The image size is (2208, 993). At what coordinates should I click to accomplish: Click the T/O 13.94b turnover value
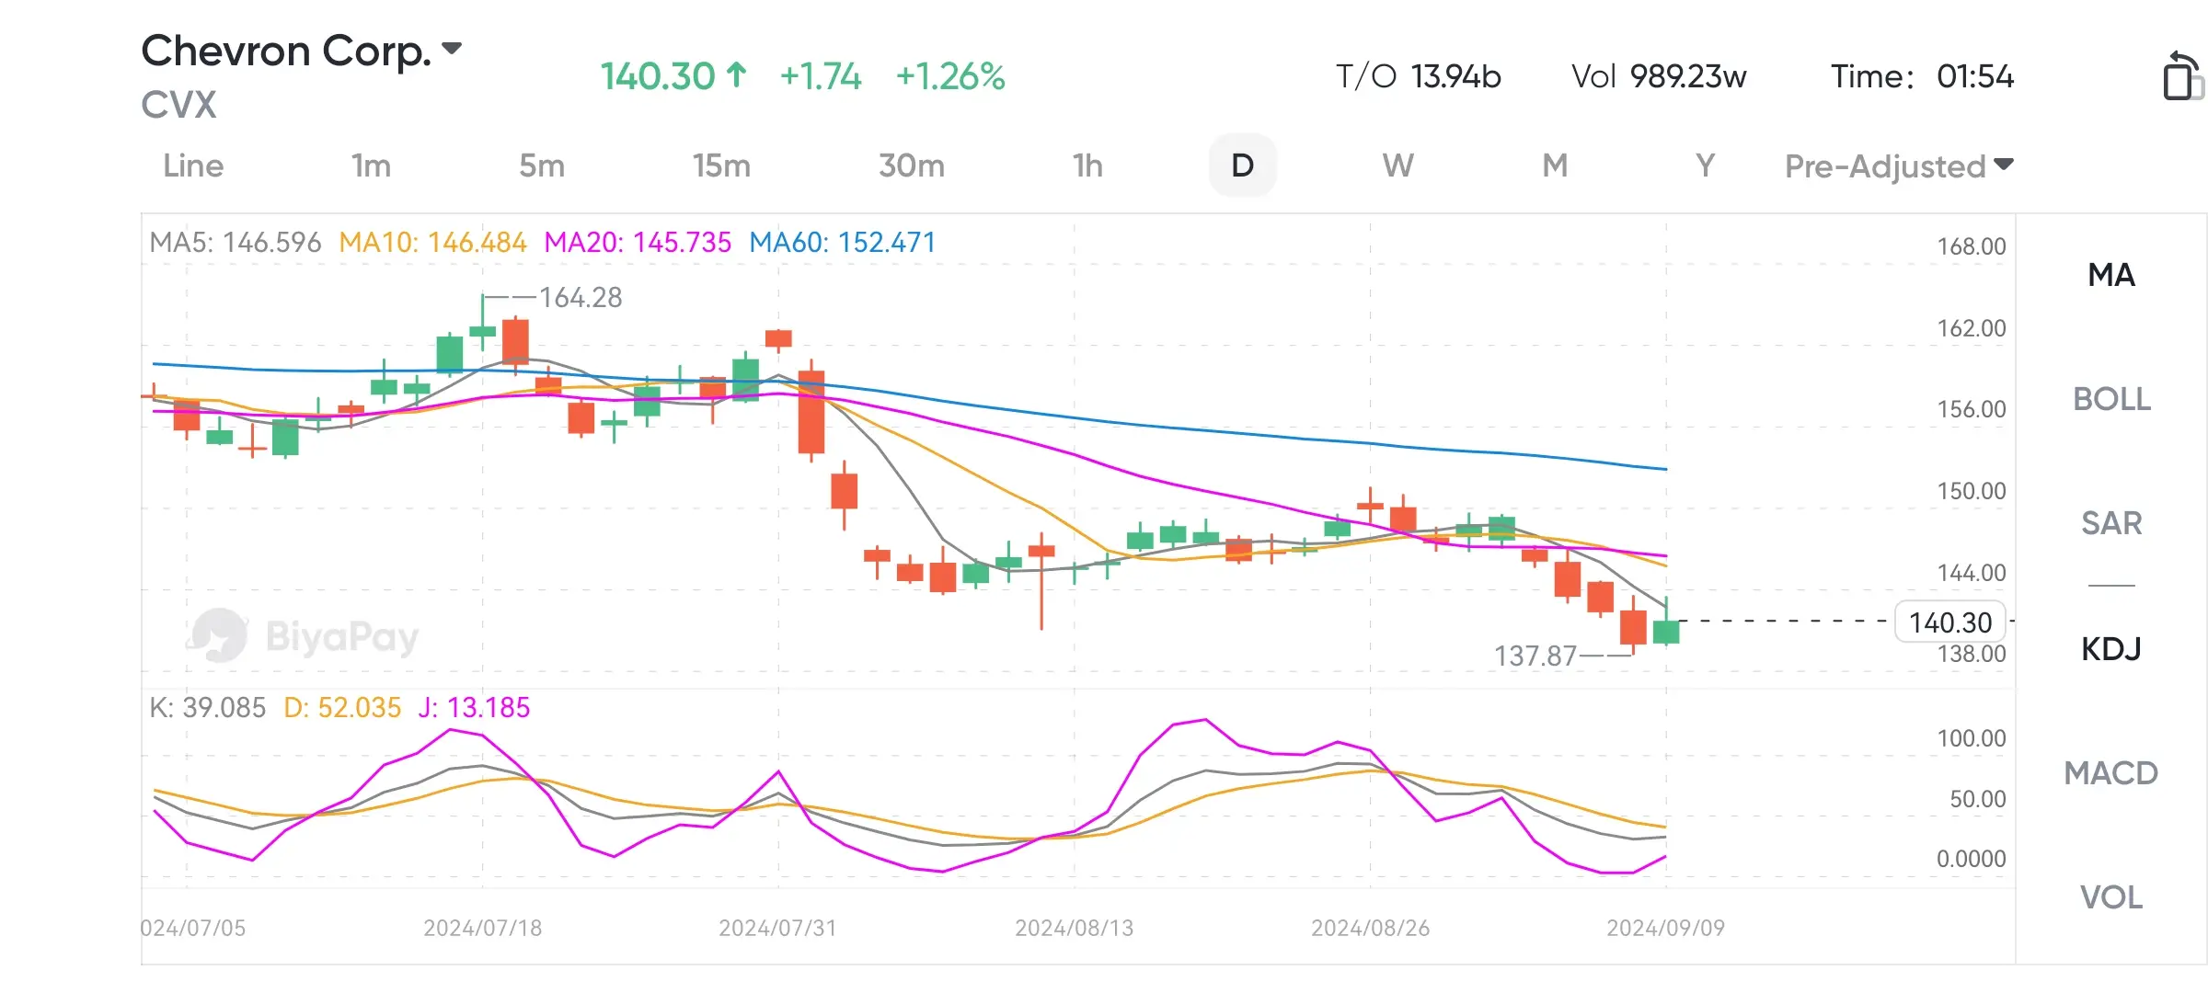[x=1418, y=76]
